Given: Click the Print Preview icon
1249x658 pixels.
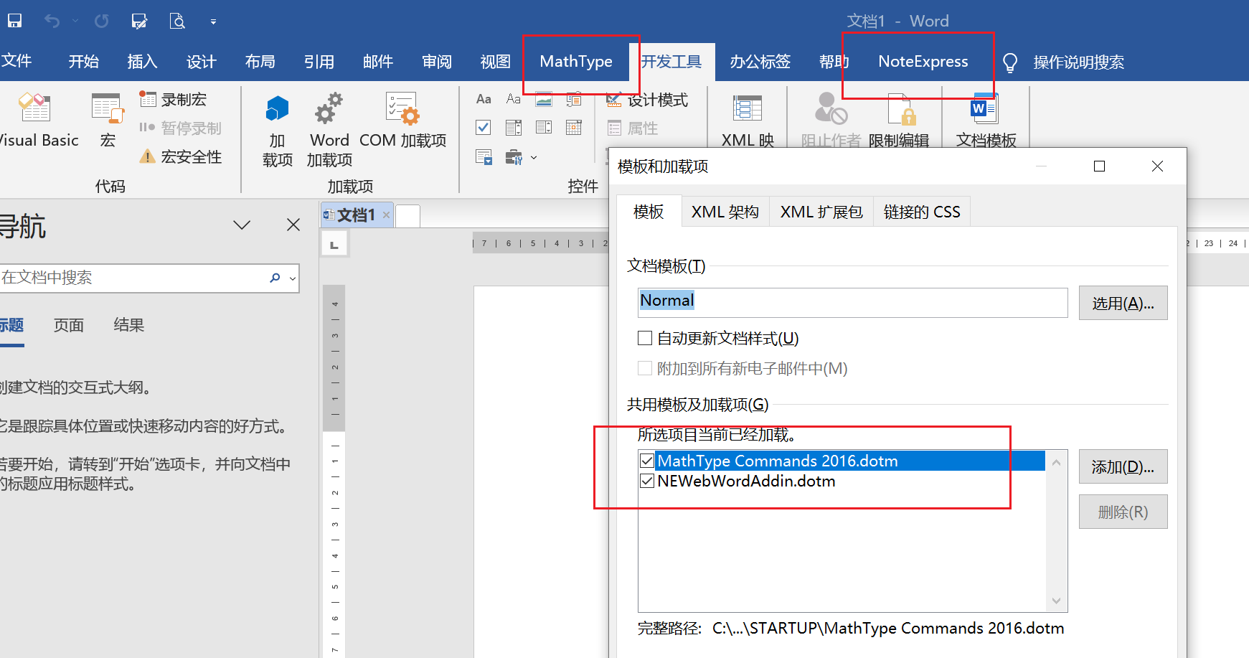Looking at the screenshot, I should tap(177, 21).
